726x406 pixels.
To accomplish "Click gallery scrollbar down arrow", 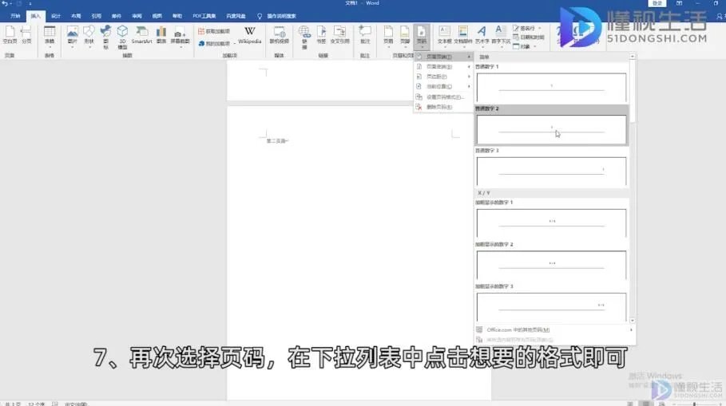I will pos(632,321).
